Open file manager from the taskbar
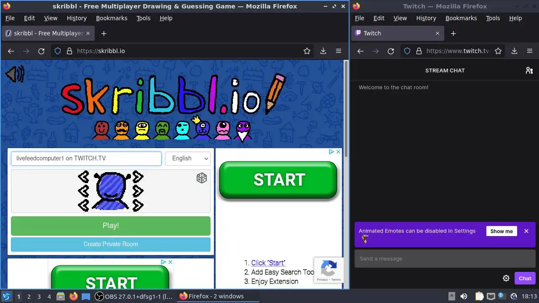 coord(60,296)
